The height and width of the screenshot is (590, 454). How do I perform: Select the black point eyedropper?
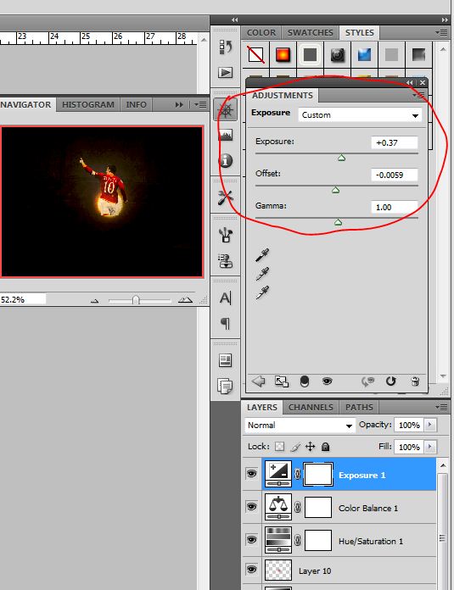click(x=262, y=255)
